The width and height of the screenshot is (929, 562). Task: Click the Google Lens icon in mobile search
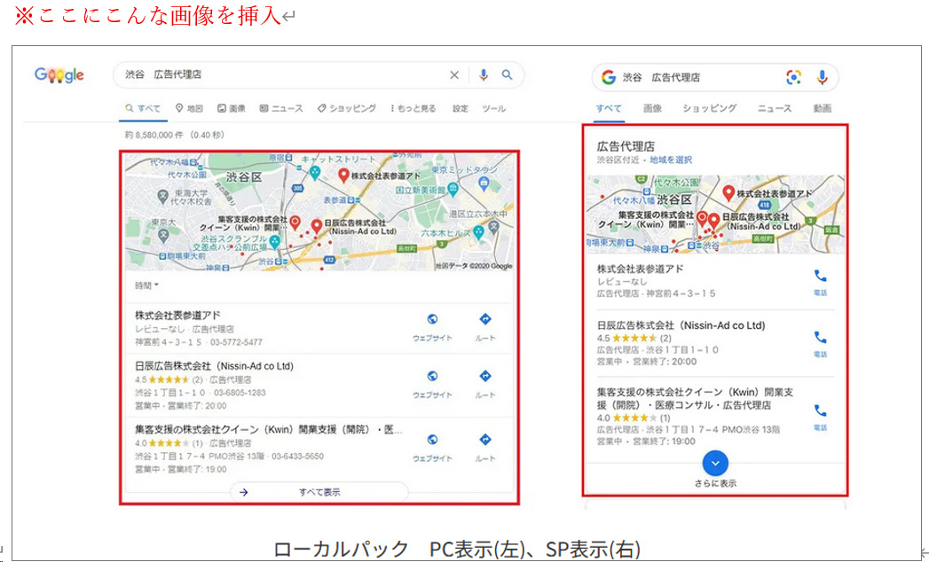pos(793,77)
